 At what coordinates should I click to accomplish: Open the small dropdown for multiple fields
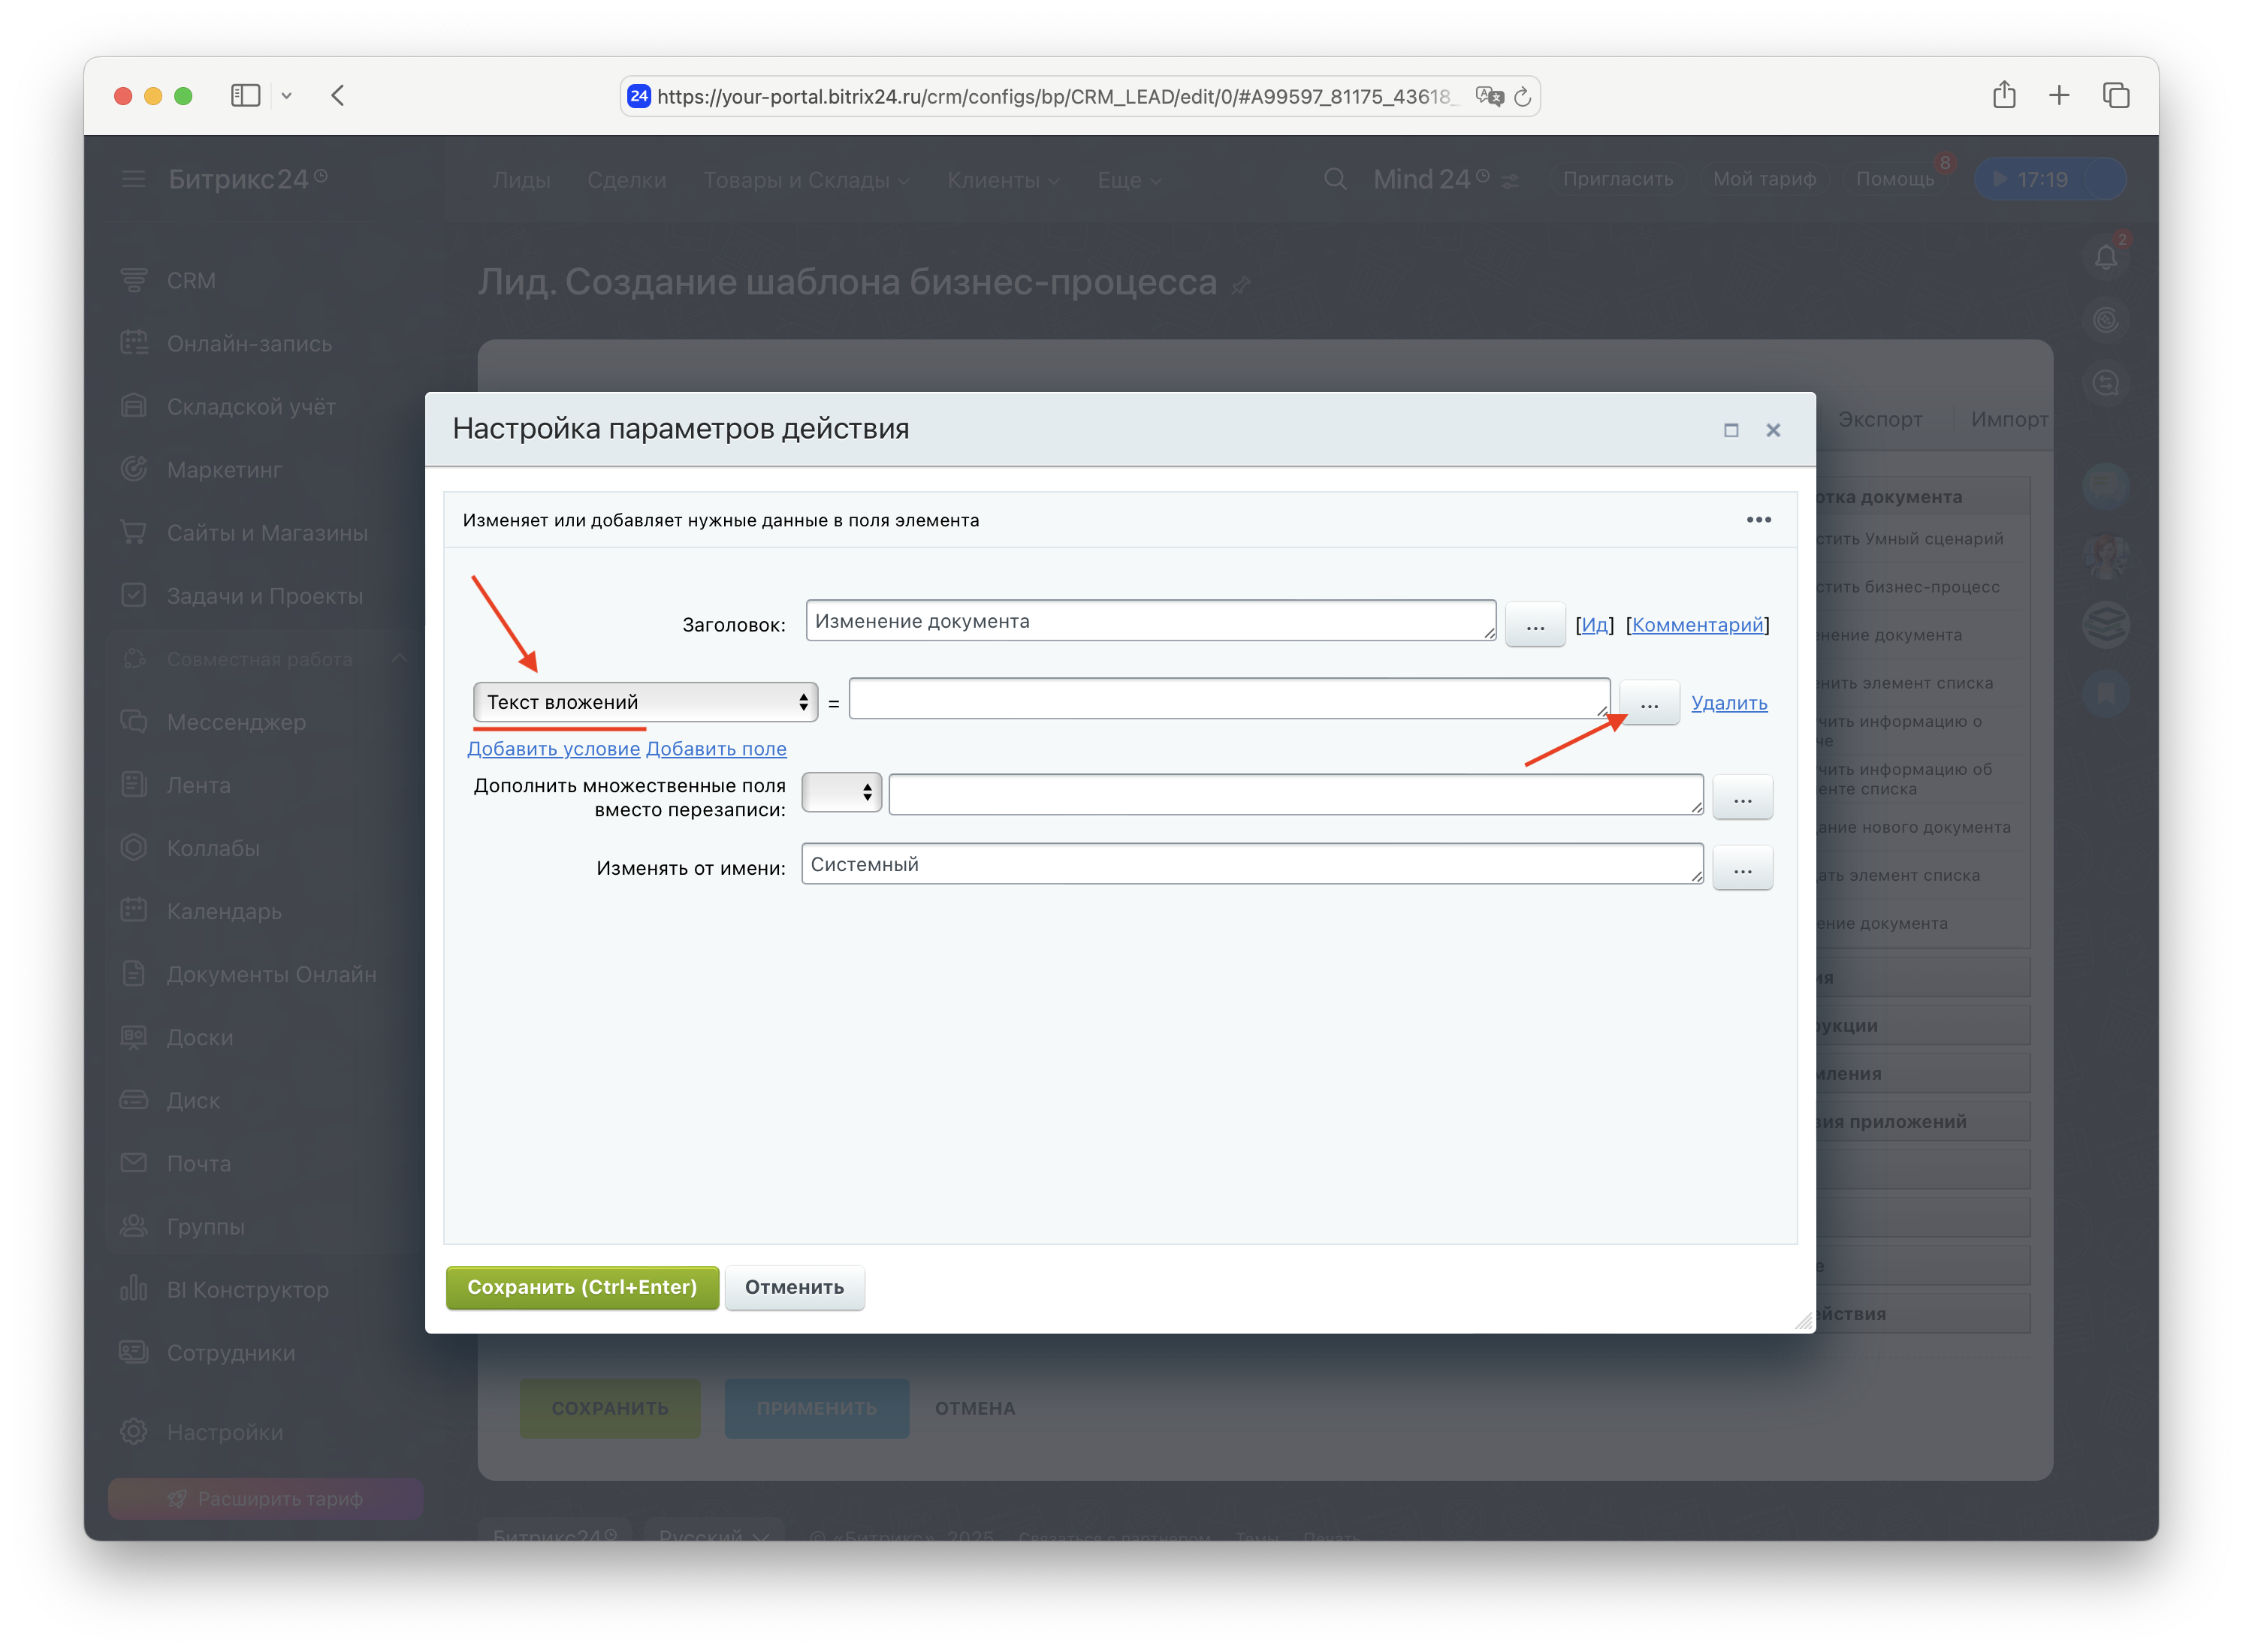coord(841,793)
